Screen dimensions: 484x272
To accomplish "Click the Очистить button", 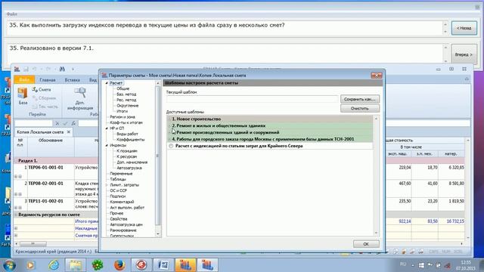I will point(360,109).
